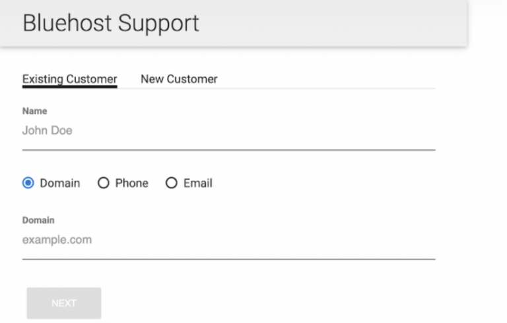
Task: Click the underline below the Name field
Action: 228,150
